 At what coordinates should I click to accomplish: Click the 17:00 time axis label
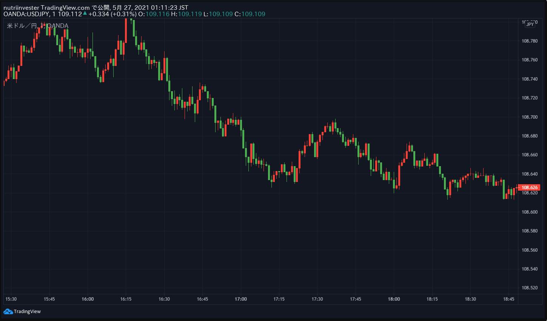(x=241, y=299)
